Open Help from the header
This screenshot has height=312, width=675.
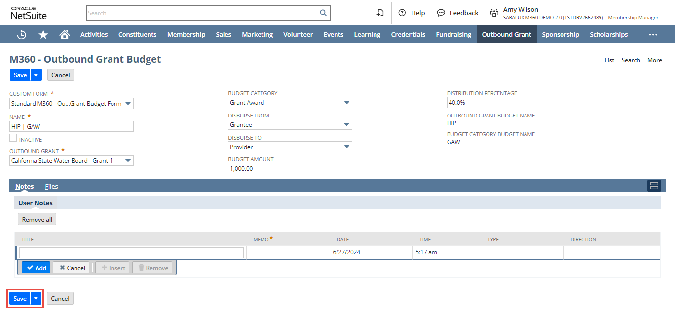412,13
